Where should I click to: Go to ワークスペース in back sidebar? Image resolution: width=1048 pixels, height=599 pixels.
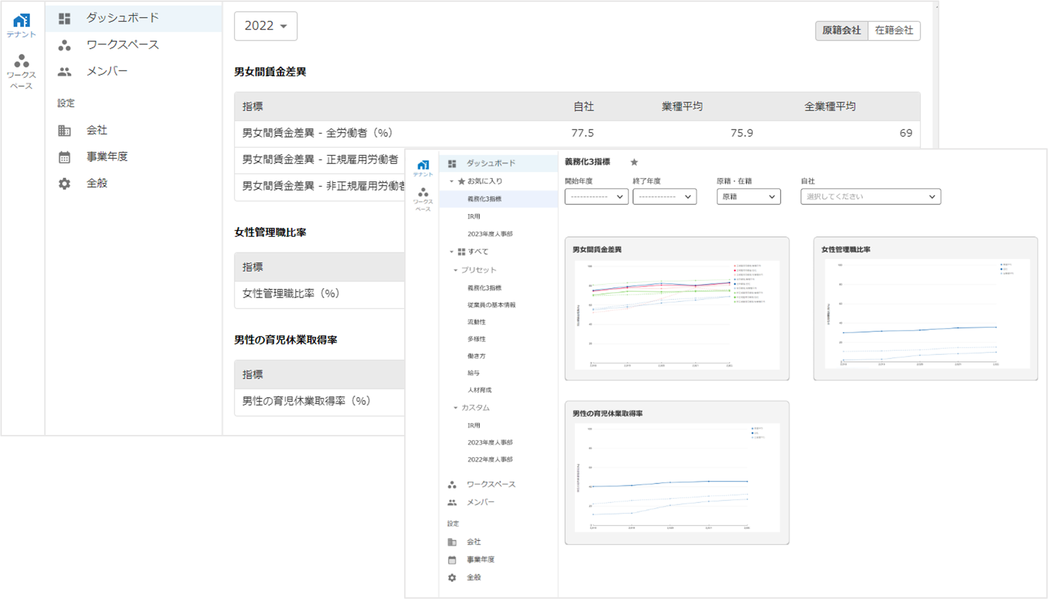pyautogui.click(x=122, y=45)
